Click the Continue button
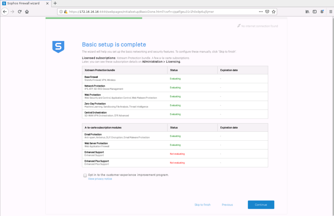Screen dimensions: 334x216 coord(261,205)
